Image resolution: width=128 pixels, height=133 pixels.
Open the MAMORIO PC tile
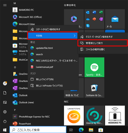(x=115, y=116)
